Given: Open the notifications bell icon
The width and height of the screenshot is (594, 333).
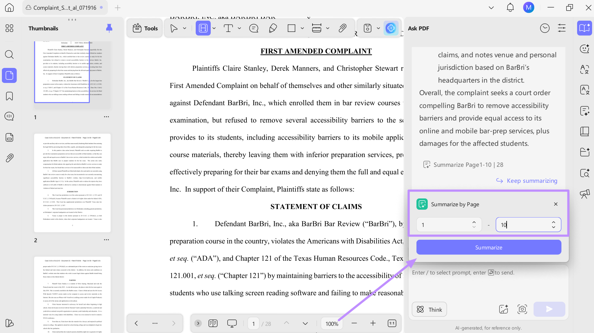Looking at the screenshot, I should pyautogui.click(x=510, y=8).
